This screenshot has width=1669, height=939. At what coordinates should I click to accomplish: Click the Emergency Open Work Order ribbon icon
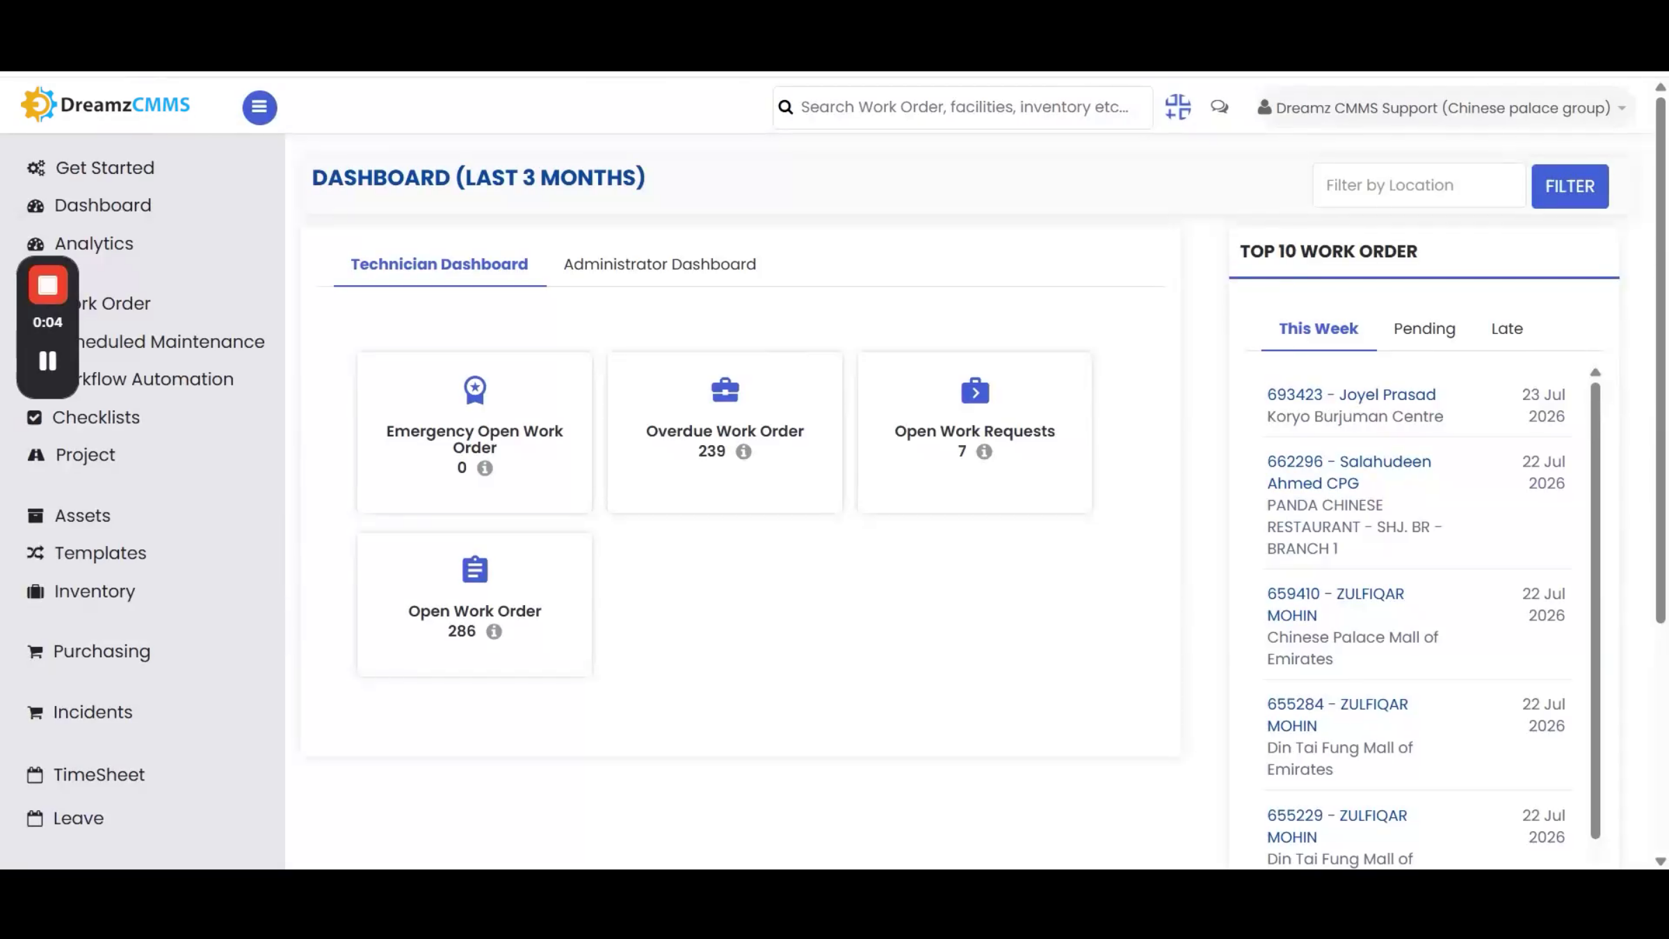(475, 390)
